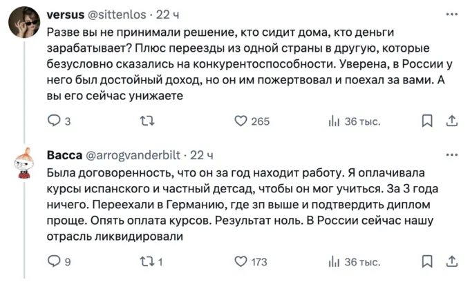Reply to the versus tweet
This screenshot has width=470, height=282.
(54, 121)
